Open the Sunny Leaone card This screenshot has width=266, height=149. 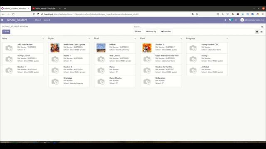(23, 59)
